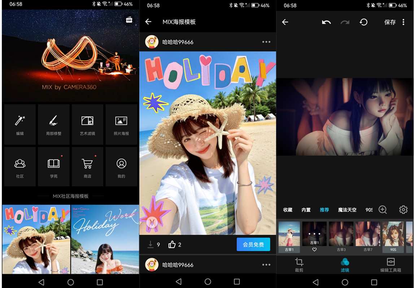Expand the editor overflow menu beside 保存
This screenshot has height=288, width=414.
tap(404, 22)
